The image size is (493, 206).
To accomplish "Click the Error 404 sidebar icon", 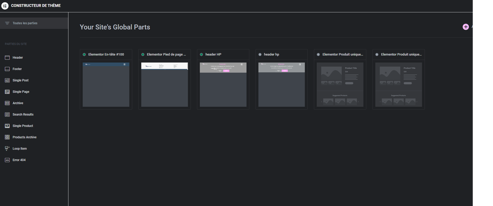I will [x=7, y=160].
